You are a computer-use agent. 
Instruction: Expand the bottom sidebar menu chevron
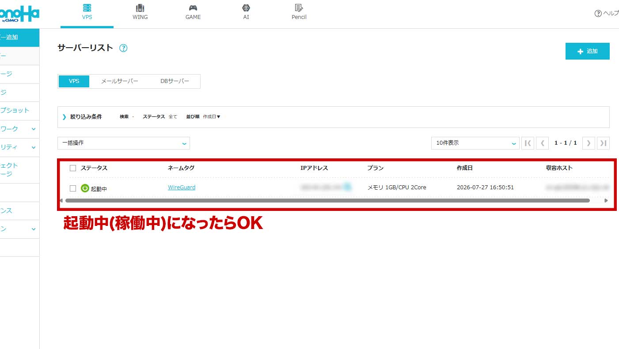coord(34,229)
